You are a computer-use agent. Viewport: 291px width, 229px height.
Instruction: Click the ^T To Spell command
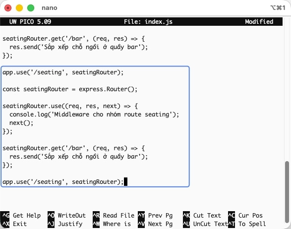[247, 224]
